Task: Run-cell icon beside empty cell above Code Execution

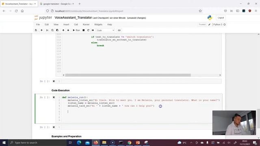Action: pos(54,81)
